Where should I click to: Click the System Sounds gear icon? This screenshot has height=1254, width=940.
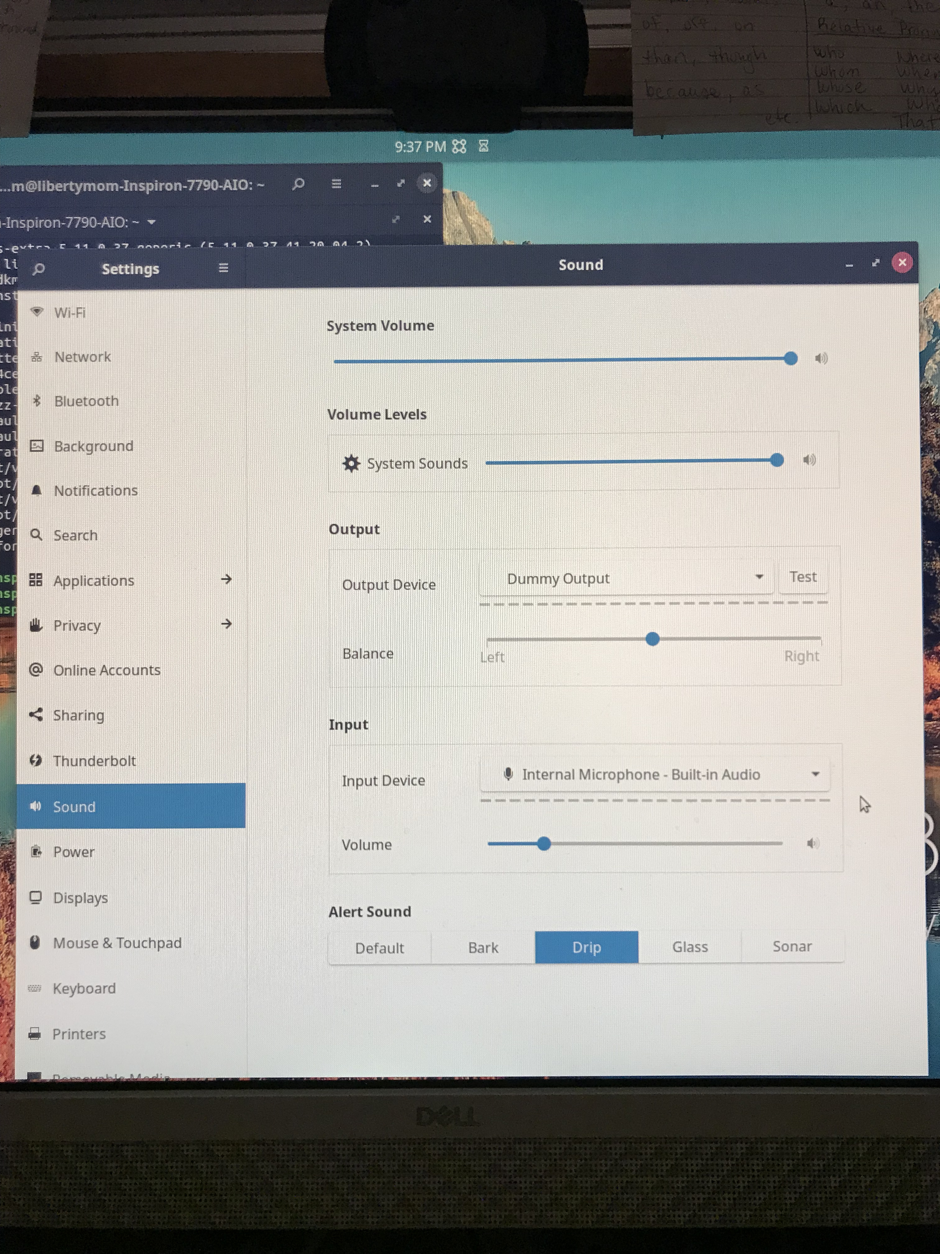click(x=351, y=463)
